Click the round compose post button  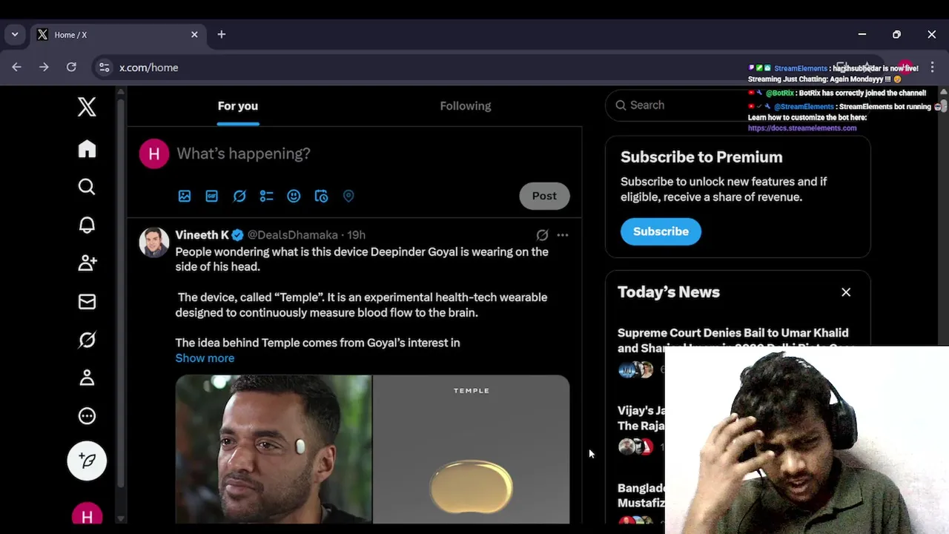pos(87,461)
